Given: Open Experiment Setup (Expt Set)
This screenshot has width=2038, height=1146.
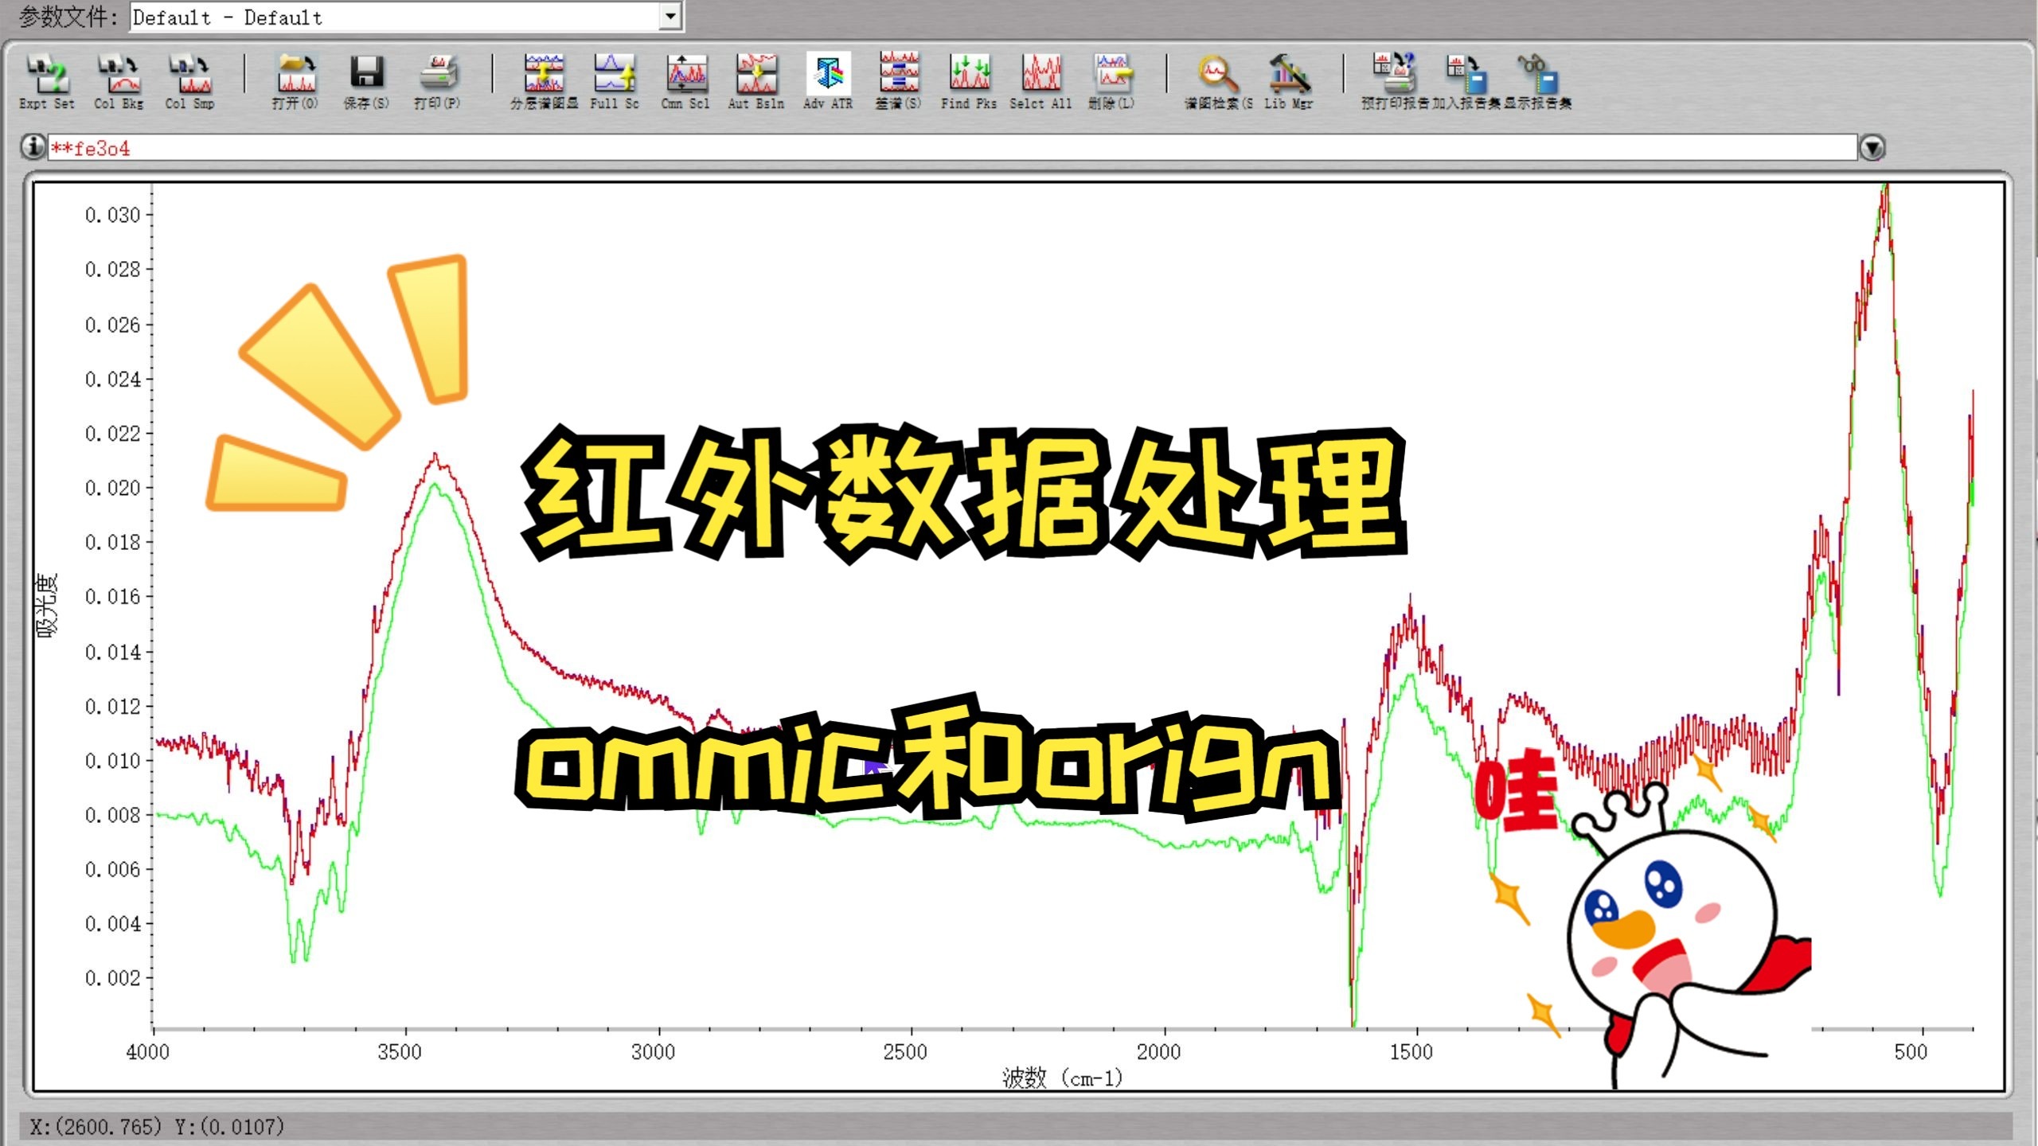Looking at the screenshot, I should pyautogui.click(x=47, y=80).
